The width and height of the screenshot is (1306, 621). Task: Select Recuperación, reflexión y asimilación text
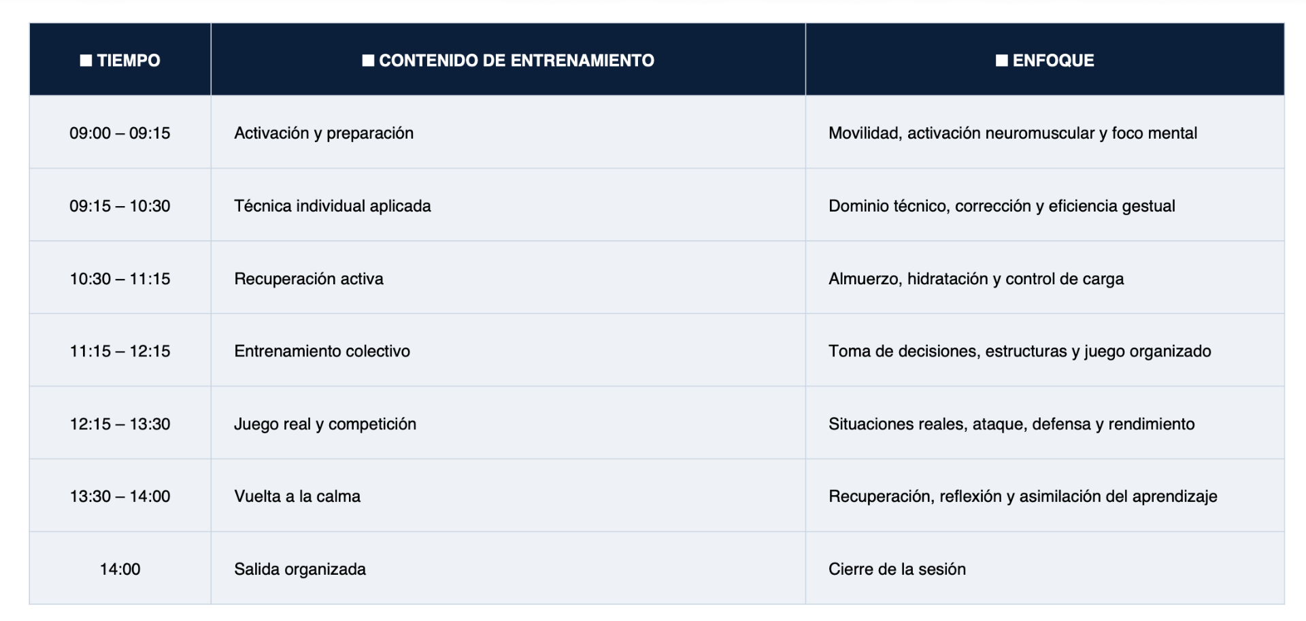pyautogui.click(x=1022, y=497)
